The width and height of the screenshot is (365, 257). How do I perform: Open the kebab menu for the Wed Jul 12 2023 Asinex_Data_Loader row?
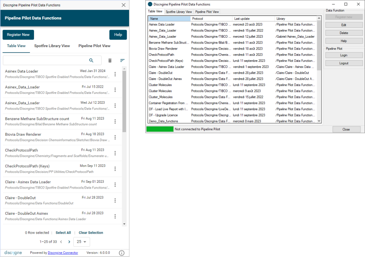point(115,106)
